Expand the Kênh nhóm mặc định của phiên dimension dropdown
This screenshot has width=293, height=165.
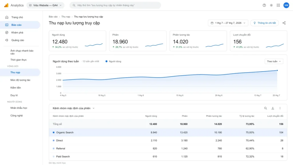pos(74,108)
